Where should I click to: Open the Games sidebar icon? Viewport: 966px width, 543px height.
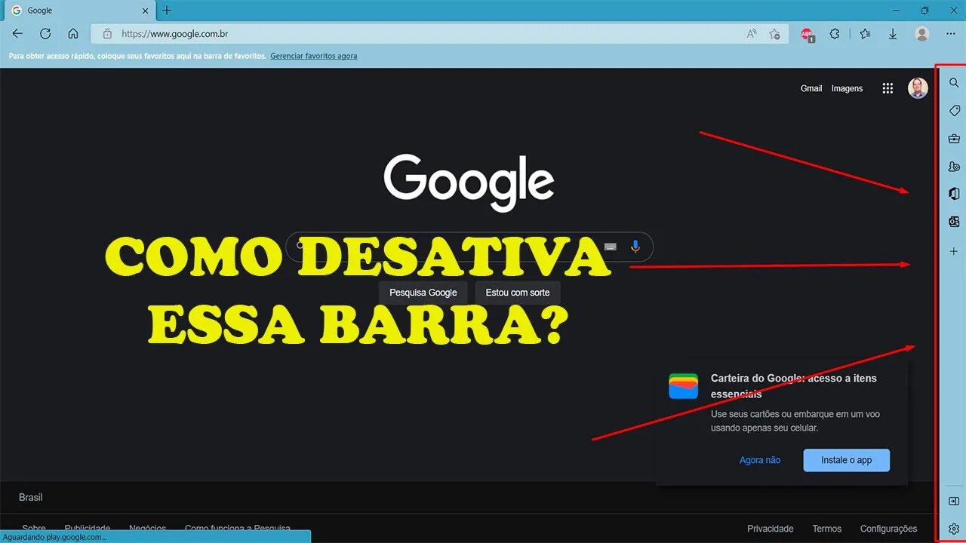954,167
